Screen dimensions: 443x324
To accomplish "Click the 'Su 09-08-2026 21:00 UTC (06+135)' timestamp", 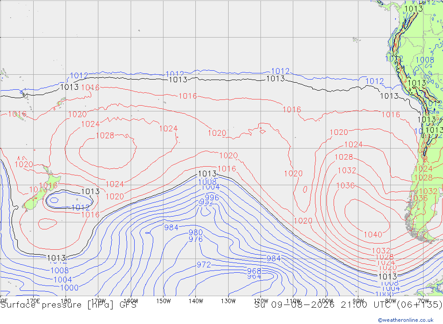I will [x=348, y=305].
